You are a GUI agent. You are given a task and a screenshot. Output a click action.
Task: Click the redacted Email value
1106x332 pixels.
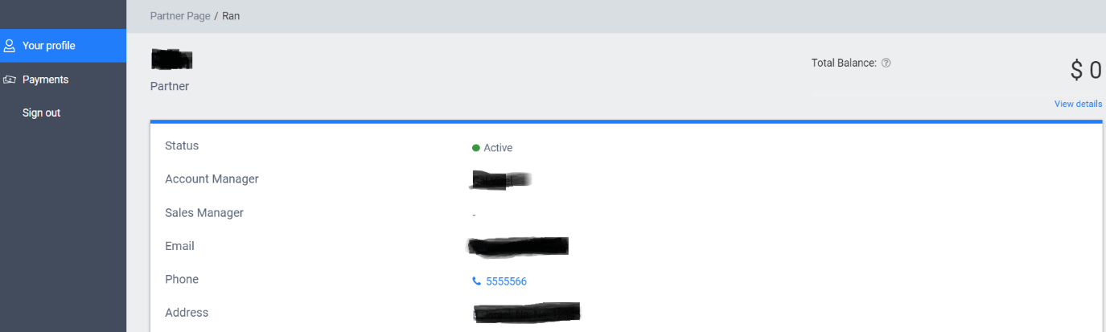pyautogui.click(x=518, y=246)
